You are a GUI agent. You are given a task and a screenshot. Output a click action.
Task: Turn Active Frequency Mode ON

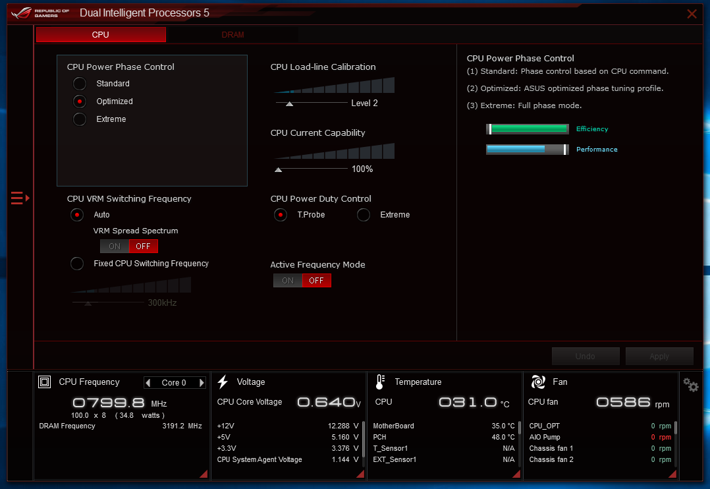288,281
